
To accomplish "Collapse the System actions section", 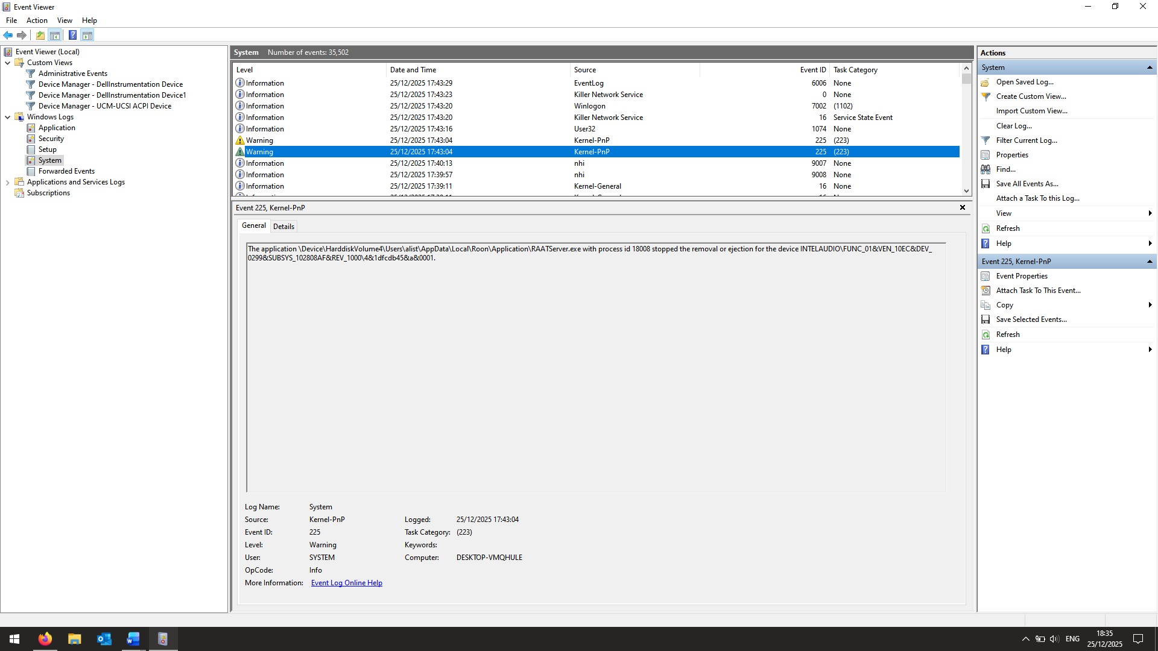I will pos(1149,68).
